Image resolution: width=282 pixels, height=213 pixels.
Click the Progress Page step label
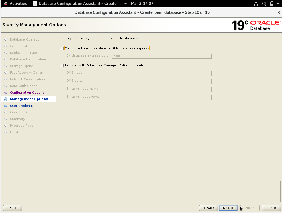pyautogui.click(x=21, y=126)
